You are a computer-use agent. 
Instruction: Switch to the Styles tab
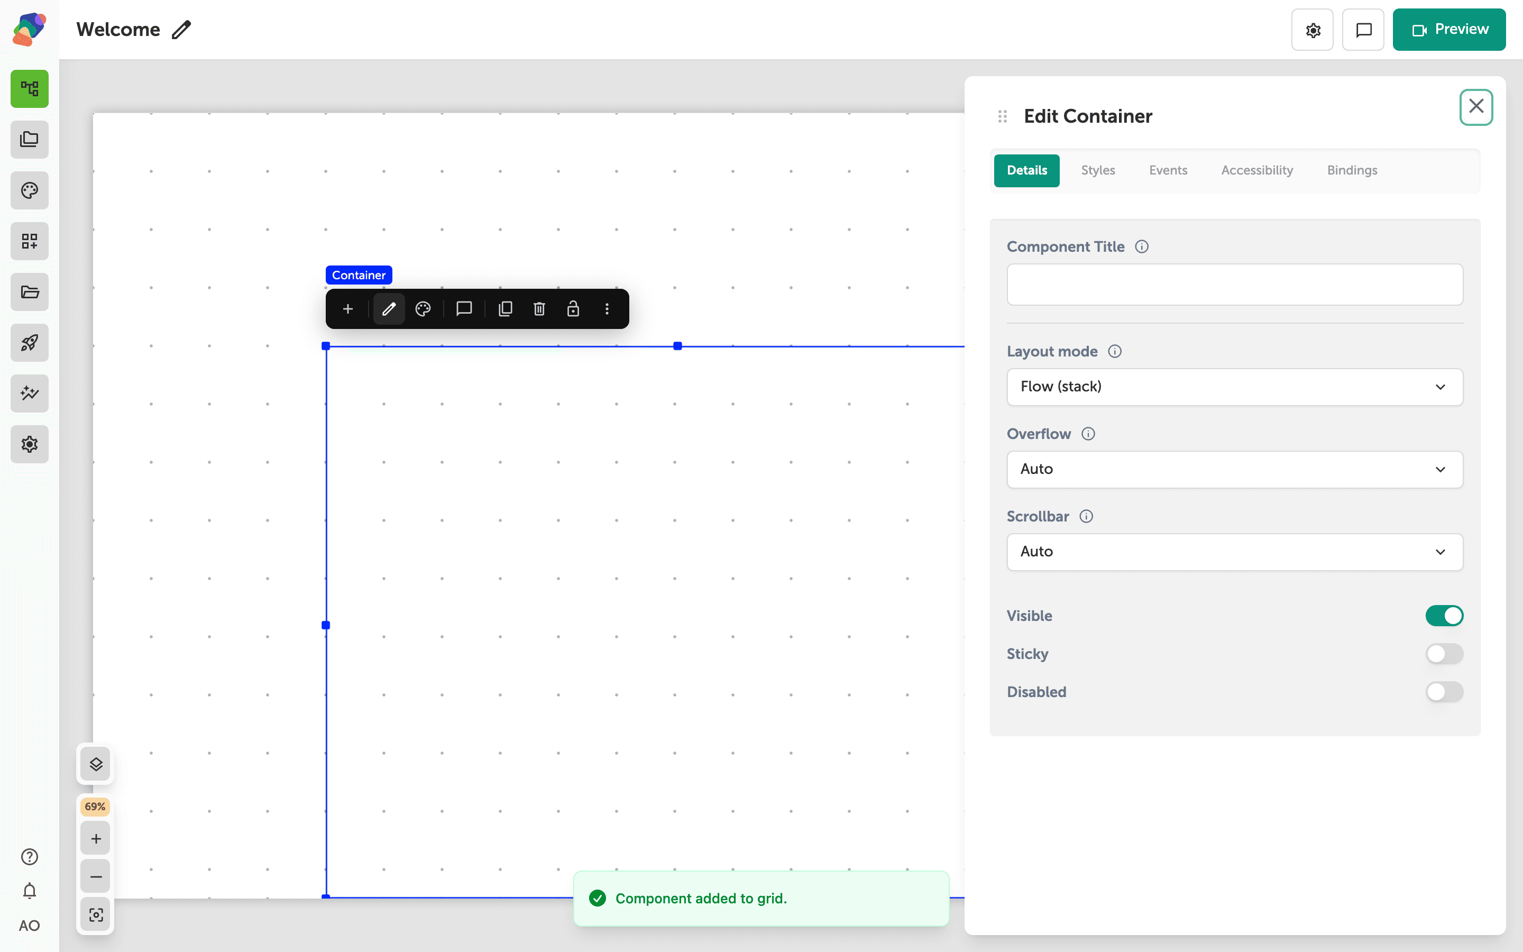(1098, 170)
